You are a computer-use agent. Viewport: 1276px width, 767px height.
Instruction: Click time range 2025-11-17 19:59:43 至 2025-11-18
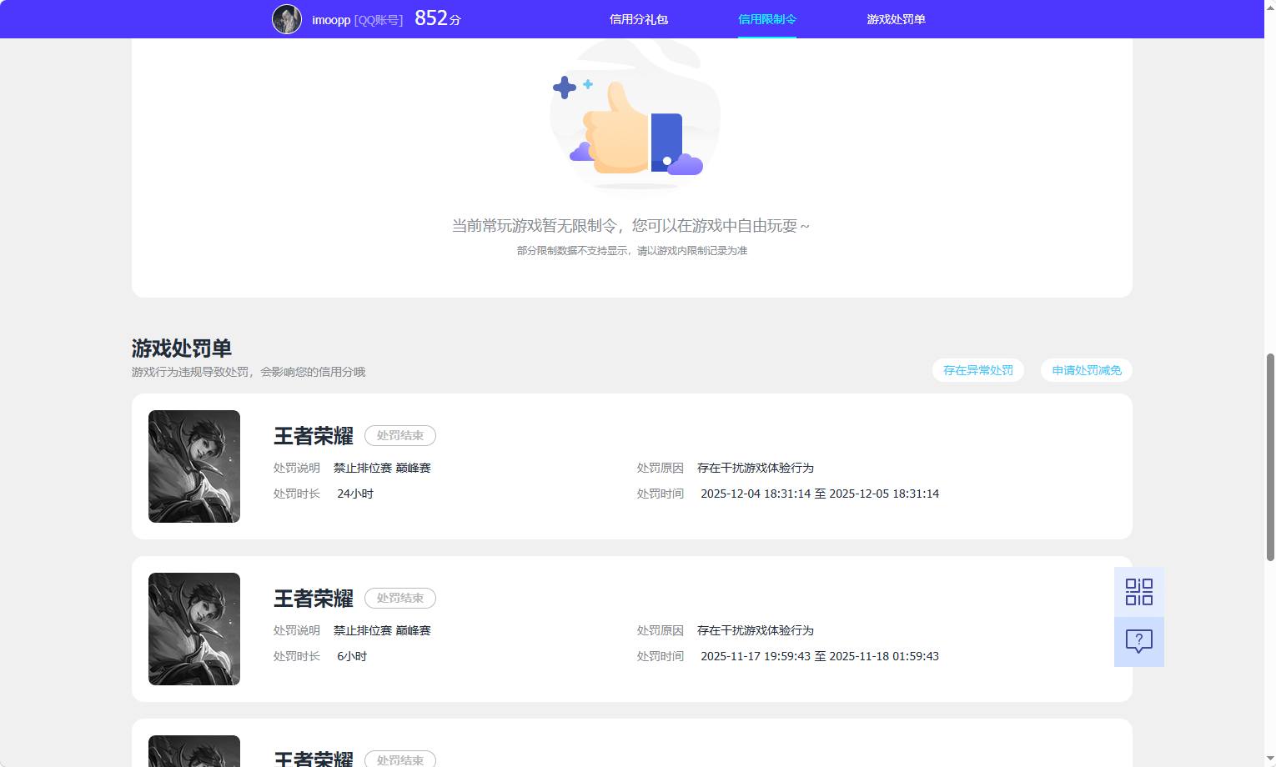tap(820, 656)
